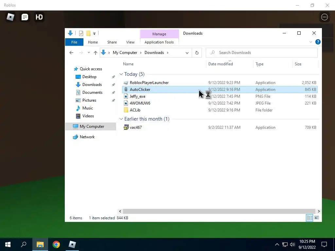Click Downloads breadcrumb in address bar
The width and height of the screenshot is (335, 251).
point(154,53)
